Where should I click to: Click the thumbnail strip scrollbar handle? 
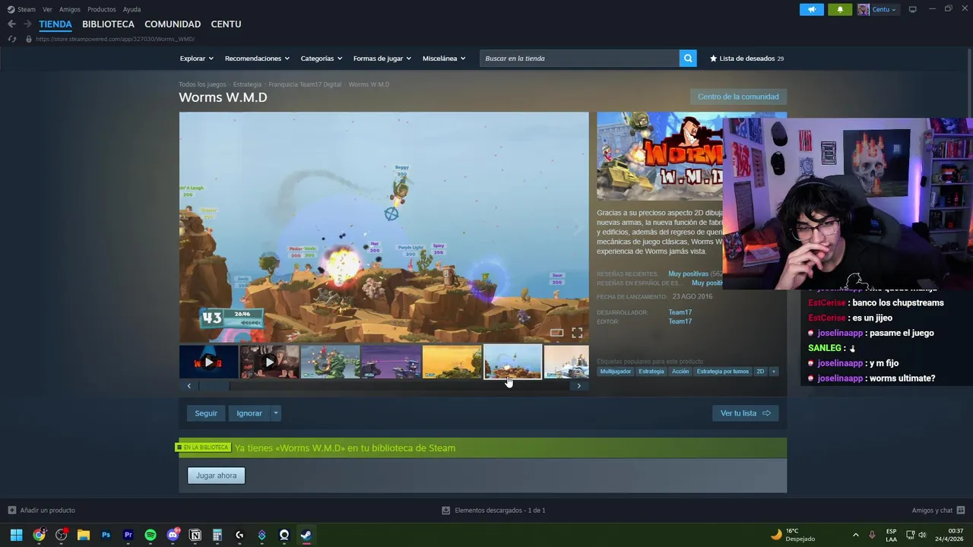214,386
